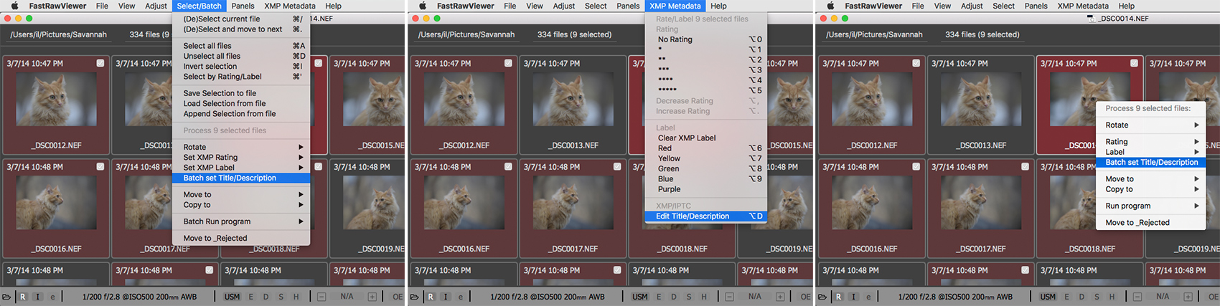Choose Invert selection in the Select/Batch menu
This screenshot has width=1220, height=306.
210,67
